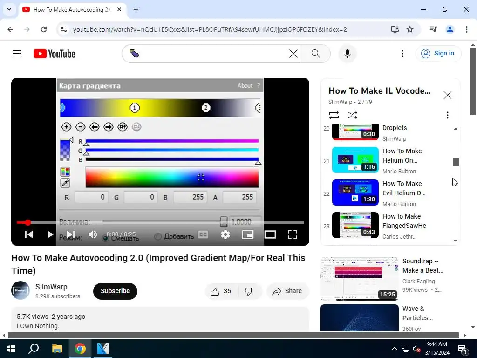Image resolution: width=477 pixels, height=358 pixels.
Task: Click the playlist list scrollbar thumb
Action: click(x=456, y=162)
